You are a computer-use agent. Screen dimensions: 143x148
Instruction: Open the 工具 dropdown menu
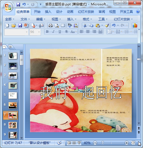click(x=103, y=19)
